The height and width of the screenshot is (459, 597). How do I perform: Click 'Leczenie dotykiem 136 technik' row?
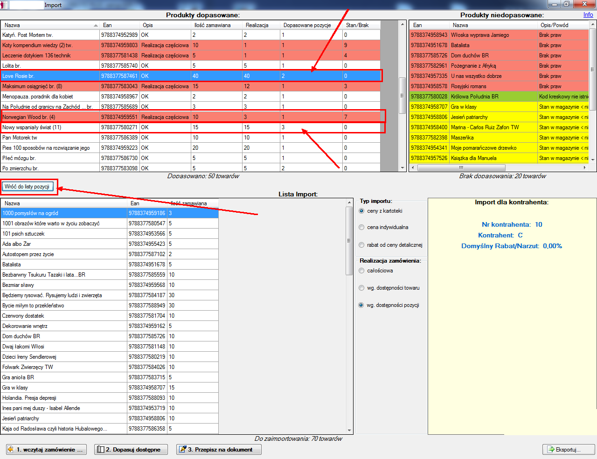[x=190, y=56]
